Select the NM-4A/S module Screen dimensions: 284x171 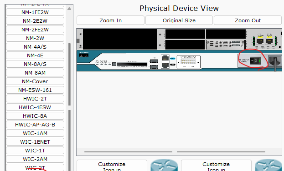point(35,47)
